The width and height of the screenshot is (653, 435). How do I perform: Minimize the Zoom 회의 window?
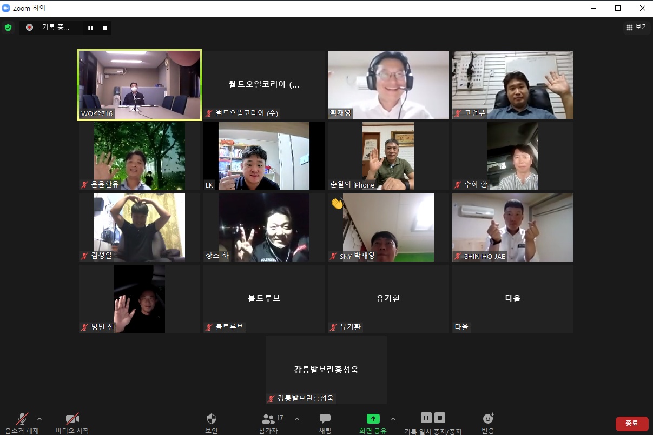pos(593,8)
